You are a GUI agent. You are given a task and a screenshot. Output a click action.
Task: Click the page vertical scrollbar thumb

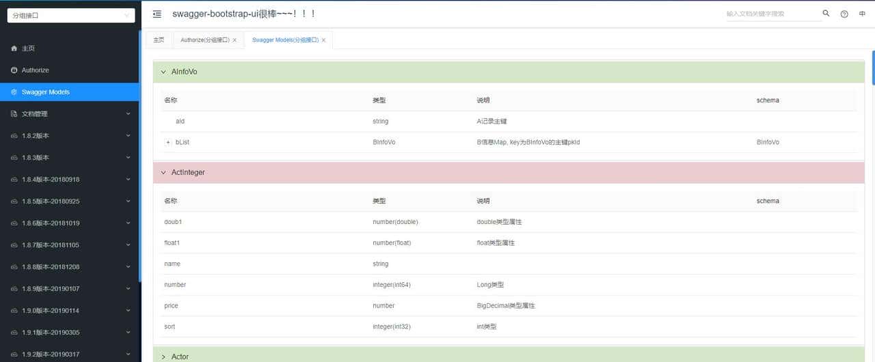873,67
